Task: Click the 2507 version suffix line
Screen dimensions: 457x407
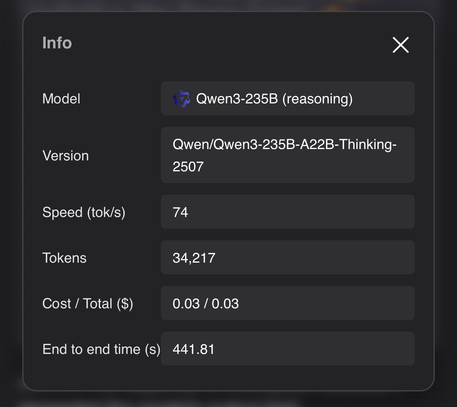Action: point(188,167)
